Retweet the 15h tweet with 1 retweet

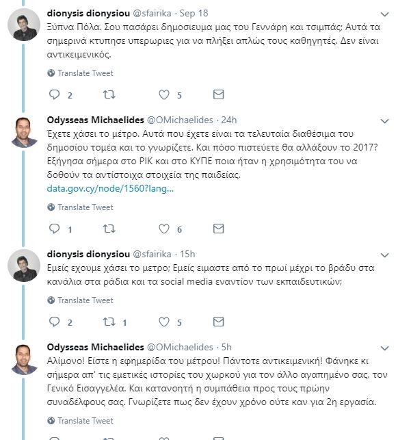[x=109, y=322]
